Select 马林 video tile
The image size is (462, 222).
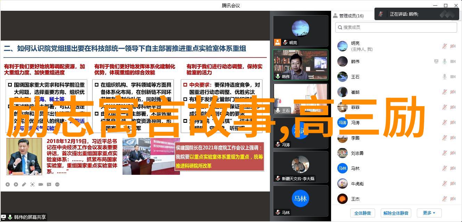(x=300, y=201)
